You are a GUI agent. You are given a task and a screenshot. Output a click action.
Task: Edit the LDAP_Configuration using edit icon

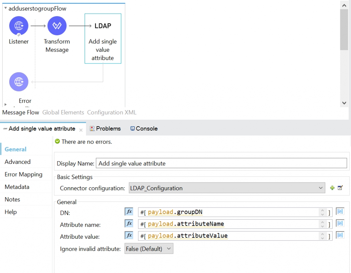click(x=340, y=188)
